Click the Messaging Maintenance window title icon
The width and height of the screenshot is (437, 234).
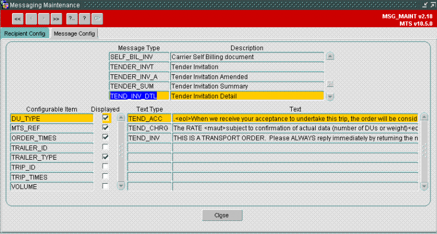tap(5, 5)
